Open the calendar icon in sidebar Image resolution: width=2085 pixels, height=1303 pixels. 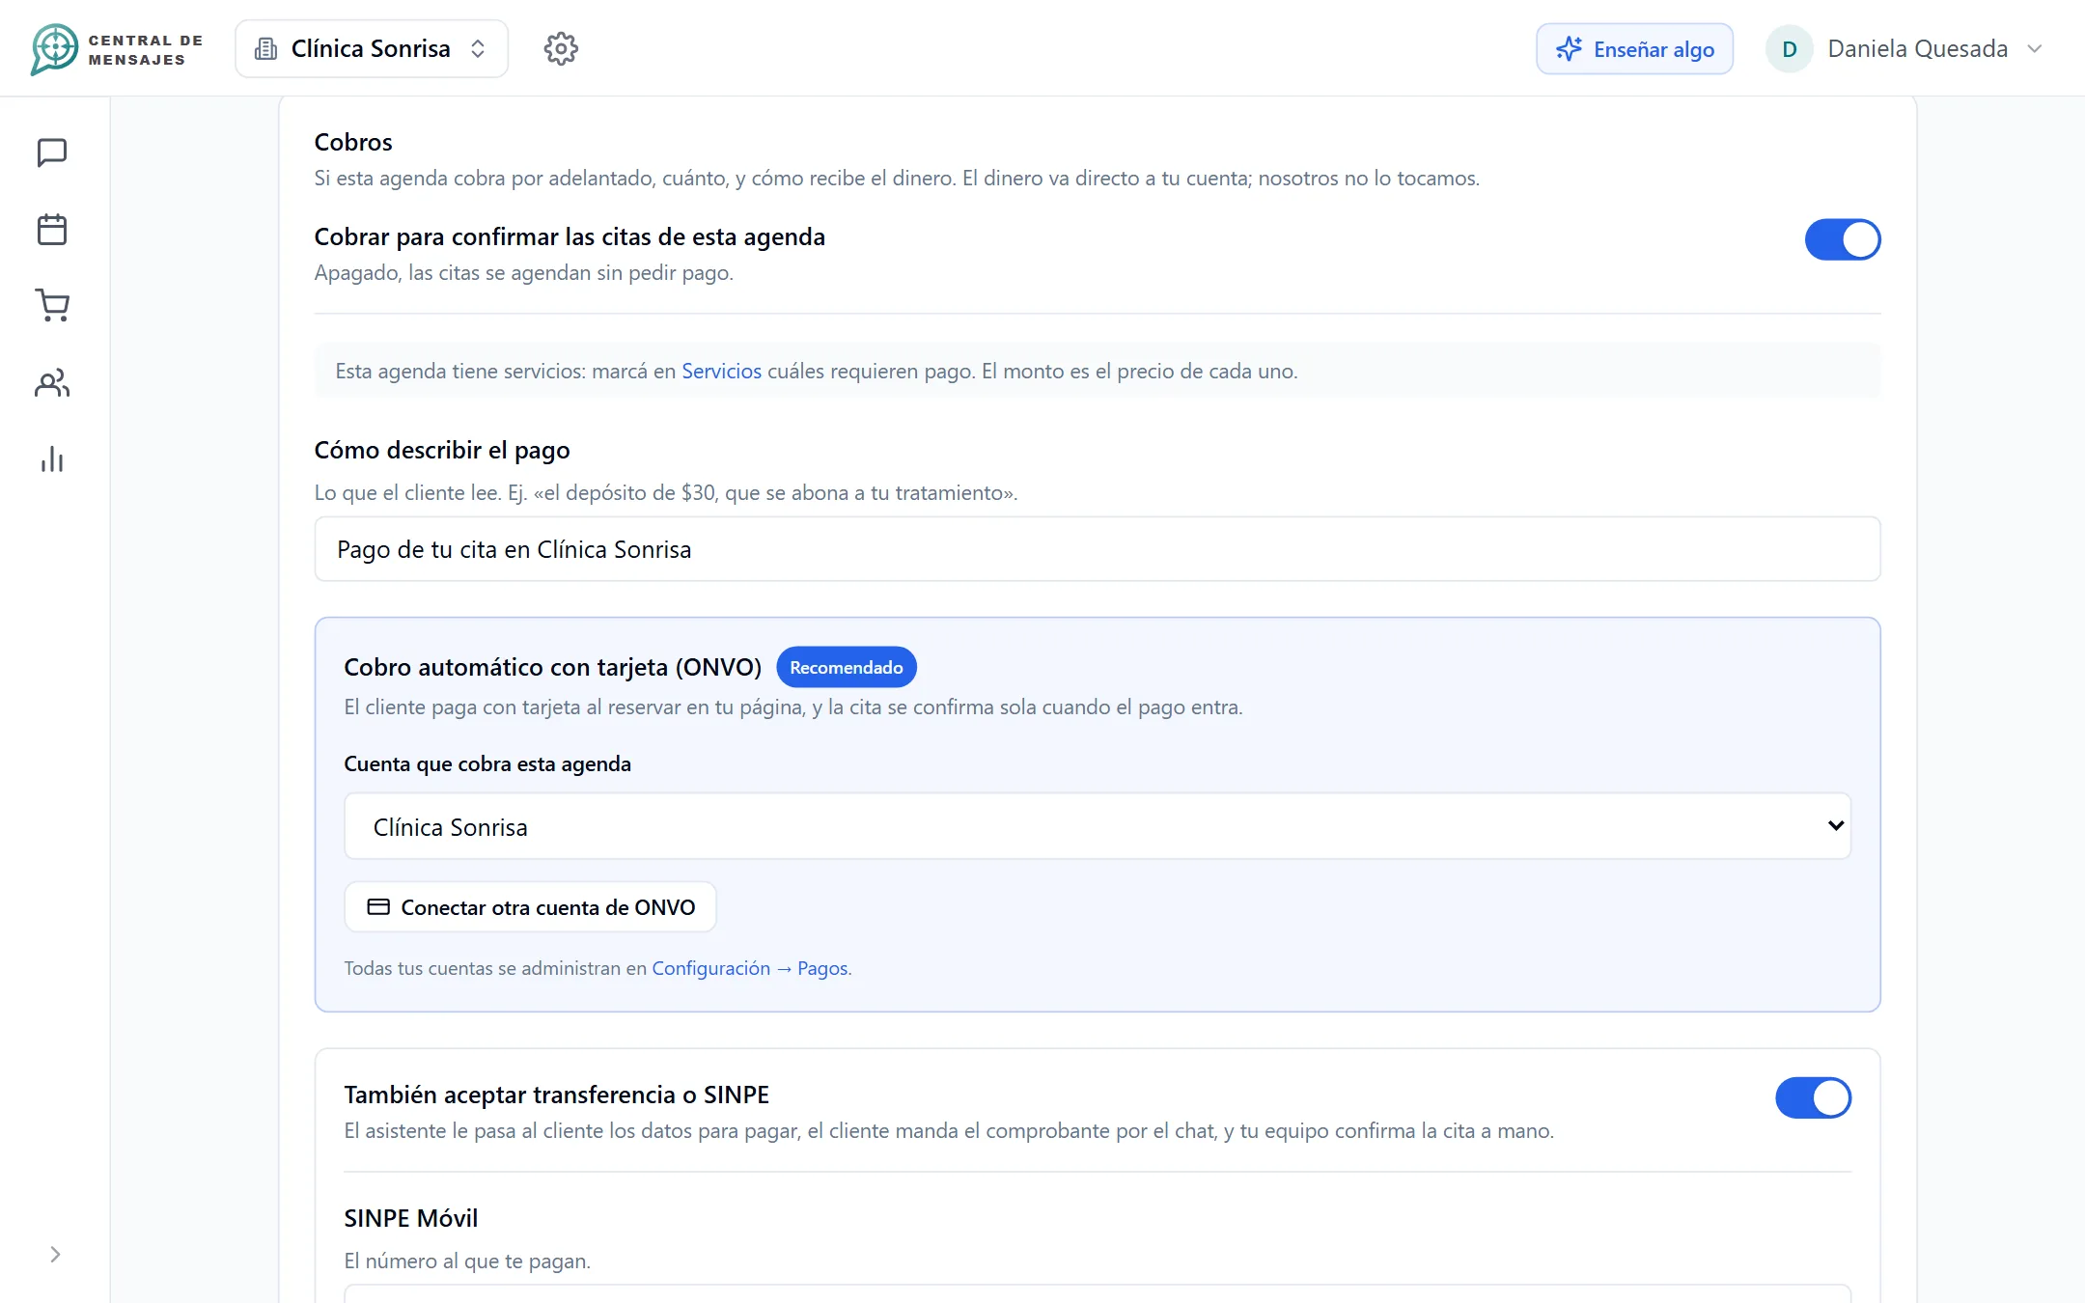coord(52,230)
